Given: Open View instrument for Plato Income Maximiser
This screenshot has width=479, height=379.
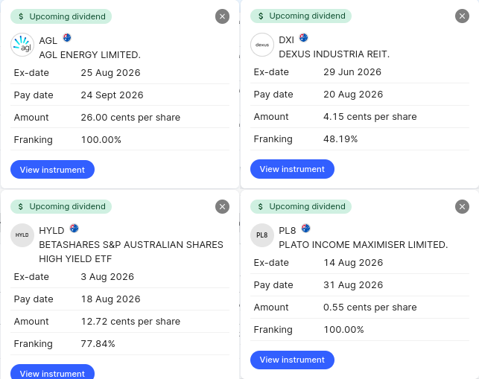Looking at the screenshot, I should [x=292, y=360].
